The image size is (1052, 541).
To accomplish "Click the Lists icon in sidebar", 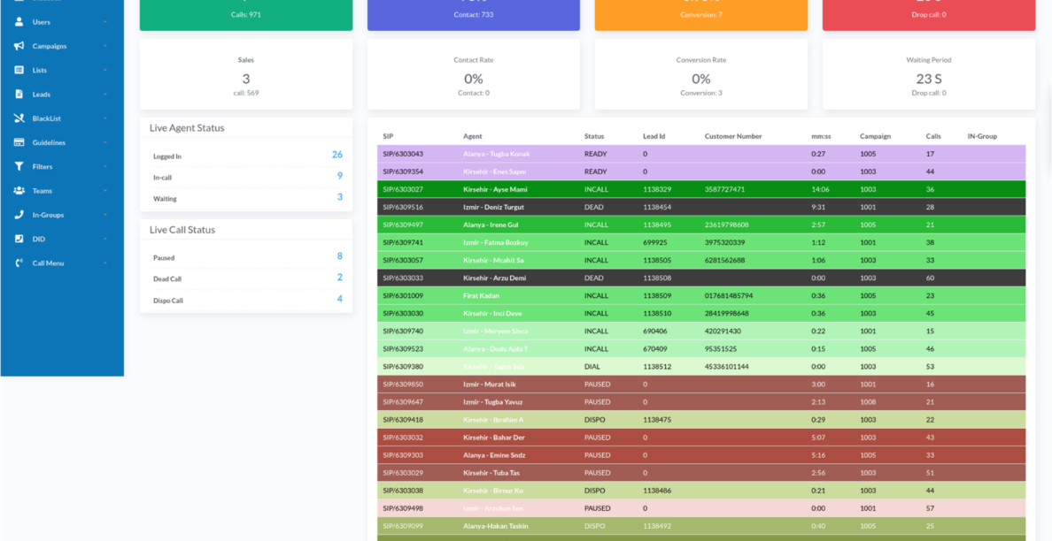I will tap(19, 70).
